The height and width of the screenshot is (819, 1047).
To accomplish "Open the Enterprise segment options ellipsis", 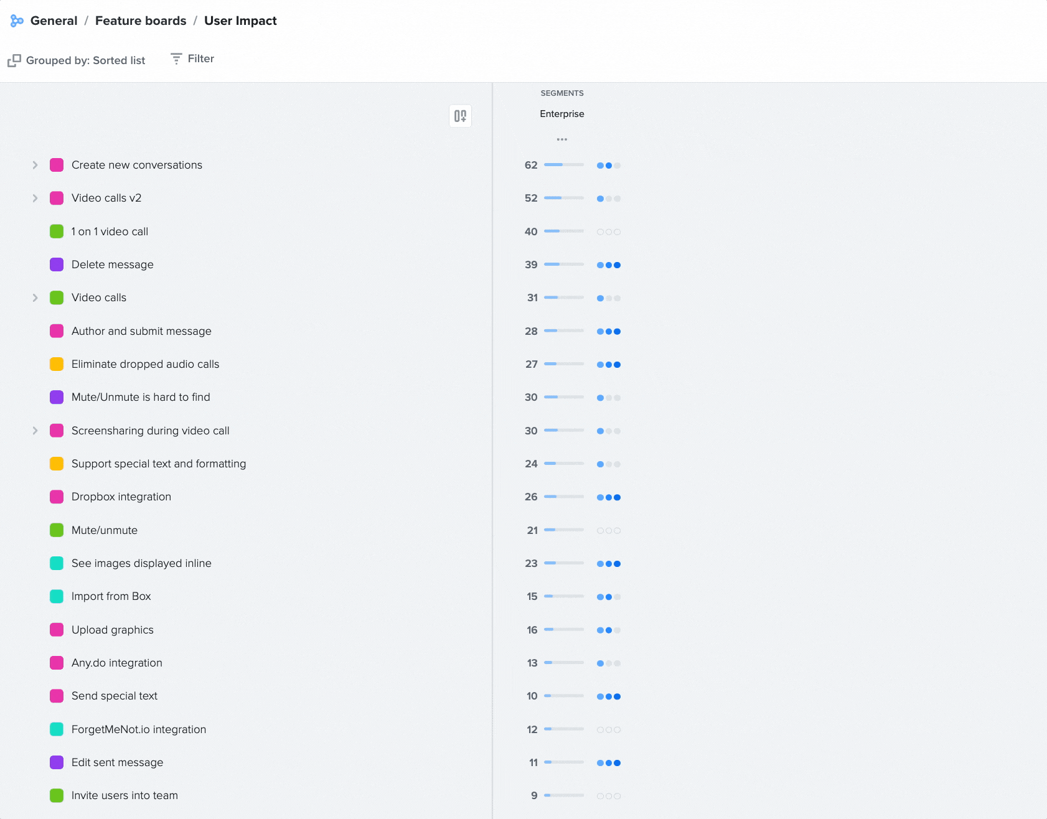I will [x=562, y=139].
